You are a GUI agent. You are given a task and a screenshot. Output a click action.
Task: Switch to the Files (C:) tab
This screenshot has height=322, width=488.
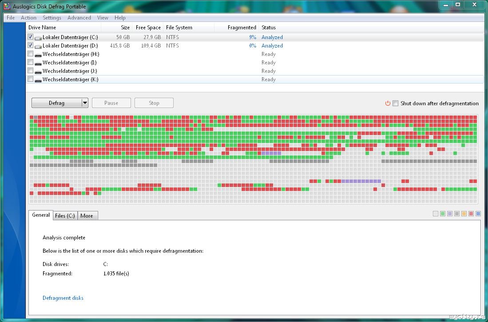65,216
